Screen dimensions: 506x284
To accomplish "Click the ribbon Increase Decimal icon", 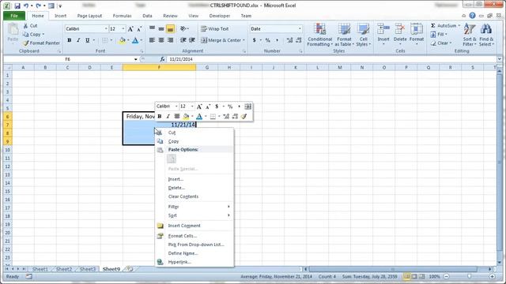I will (x=289, y=40).
